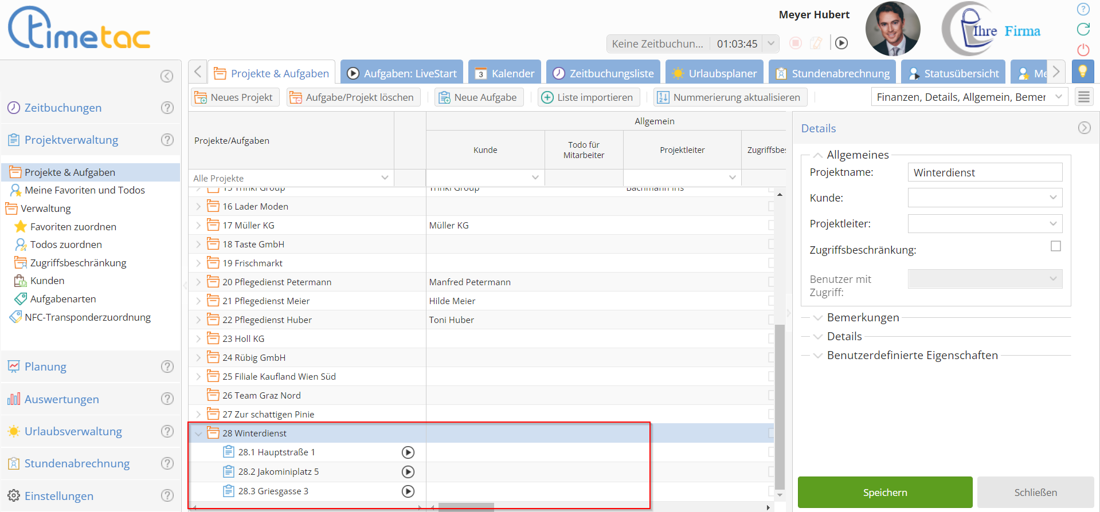
Task: Click play icon for 28.3 Griesgasse 3
Action: [x=408, y=491]
